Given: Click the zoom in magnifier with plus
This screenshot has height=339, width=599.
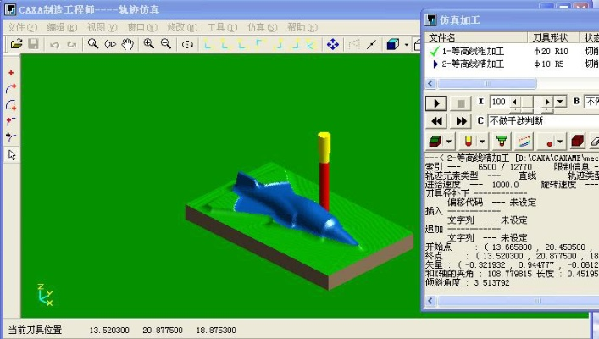Looking at the screenshot, I should 148,44.
